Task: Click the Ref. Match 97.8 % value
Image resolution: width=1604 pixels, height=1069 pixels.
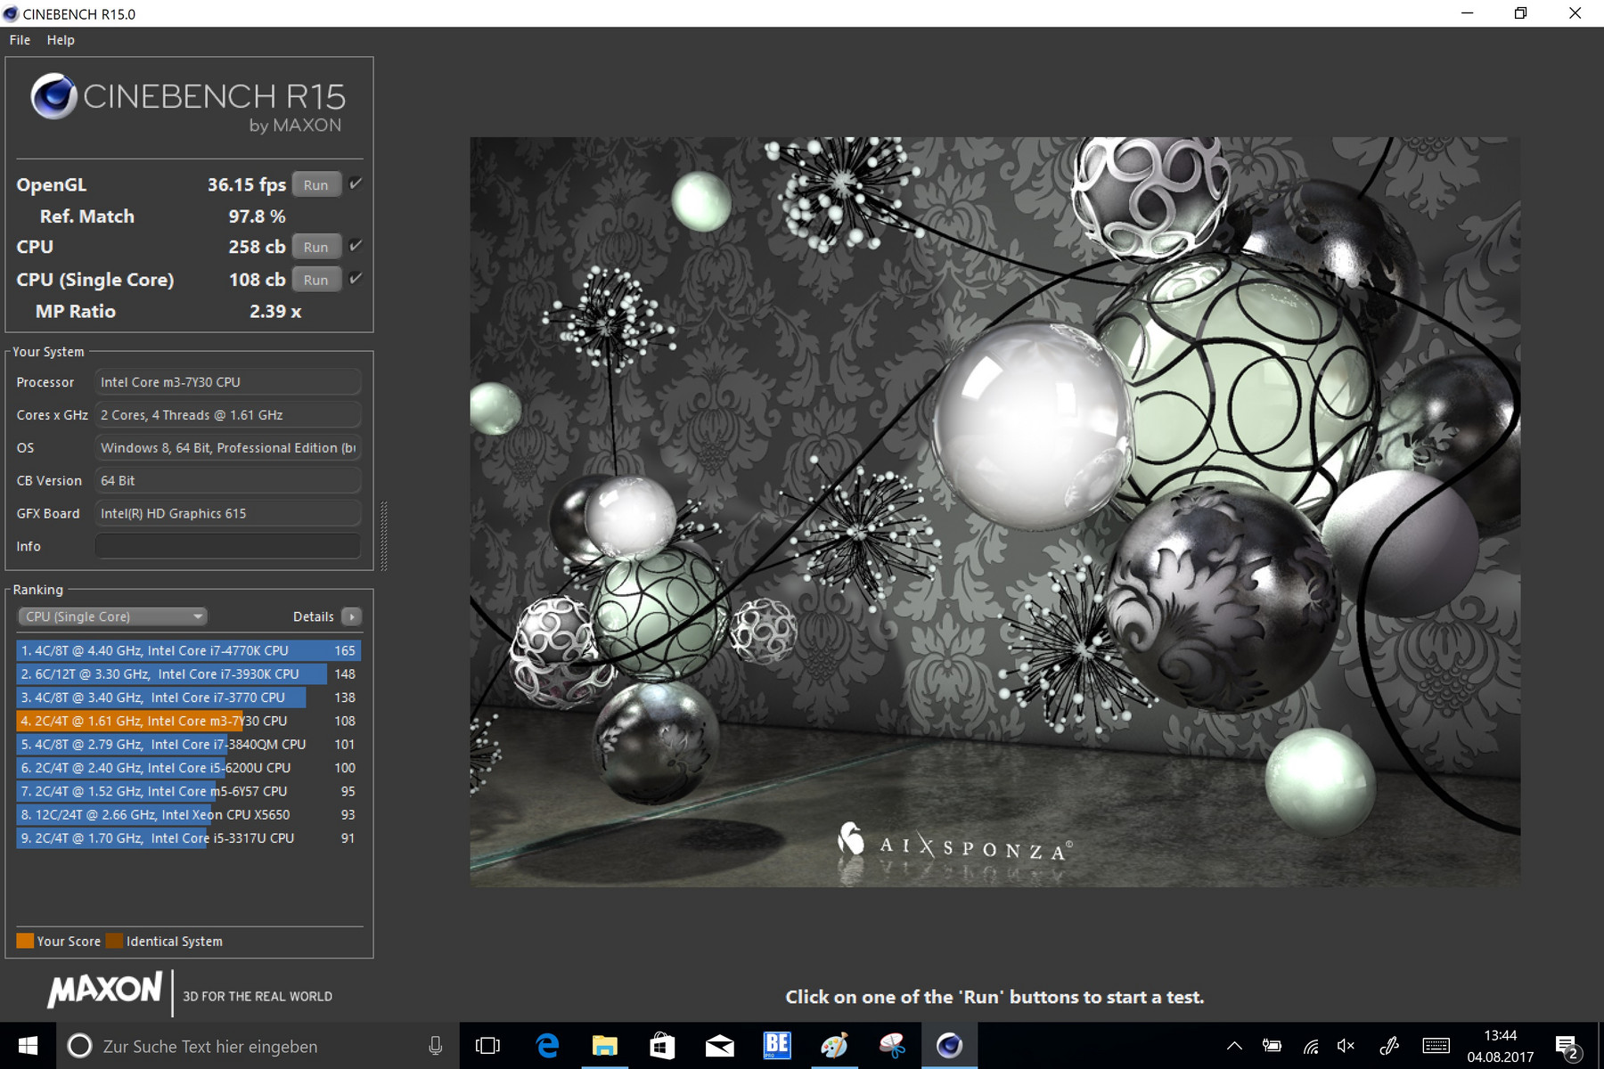Action: tap(257, 216)
